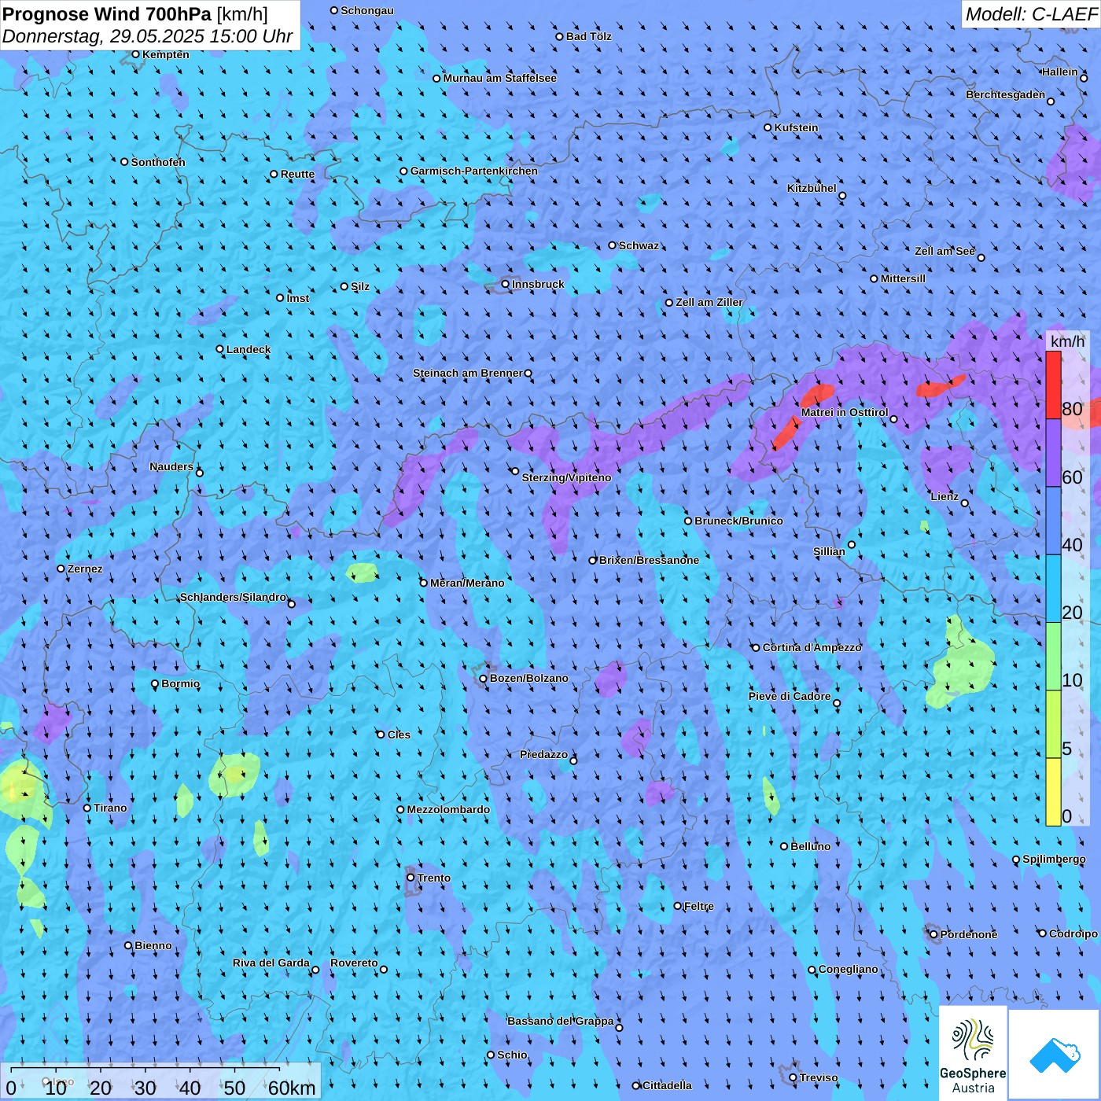This screenshot has width=1101, height=1101.
Task: Click the Kufstein label
Action: click(797, 127)
